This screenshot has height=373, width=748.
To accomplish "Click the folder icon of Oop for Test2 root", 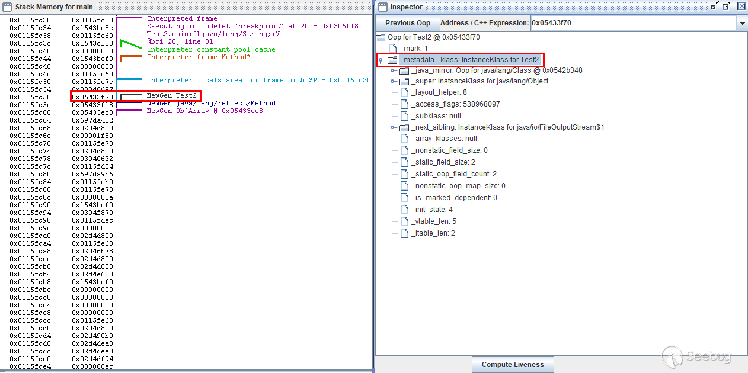I will 381,37.
